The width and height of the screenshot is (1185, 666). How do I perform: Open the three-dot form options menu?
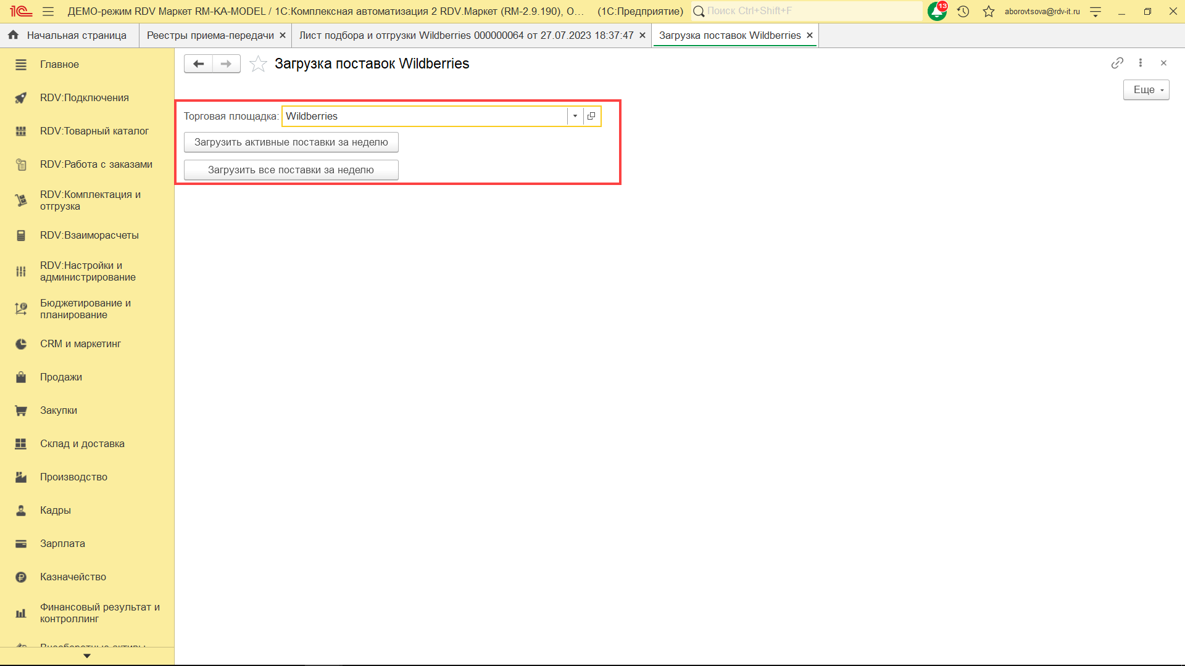click(1141, 63)
